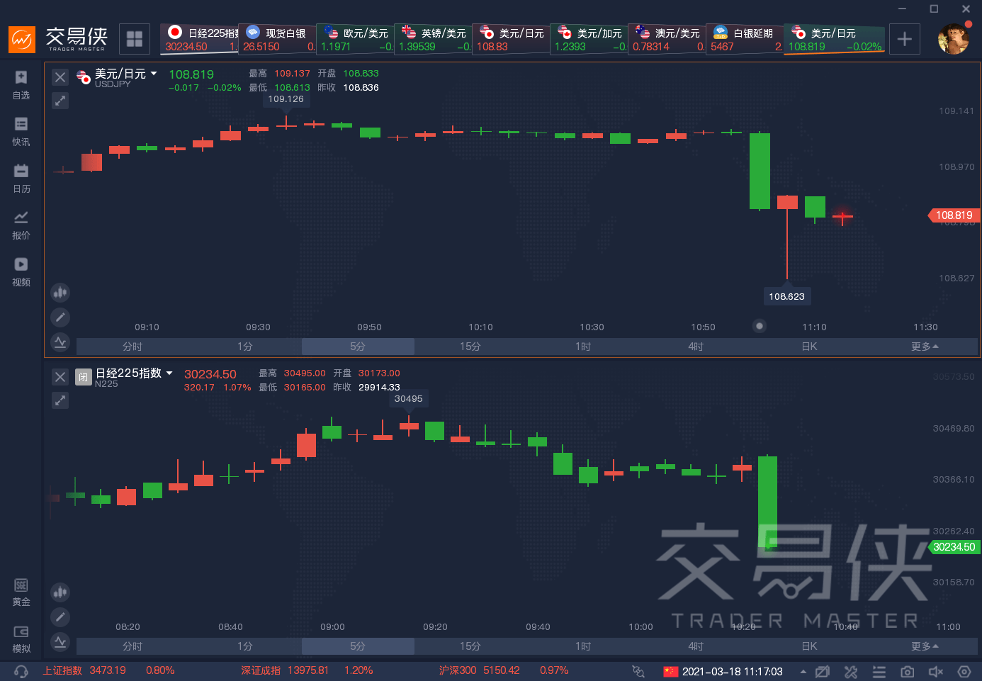Viewport: 982px width, 681px height.
Task: Click the layout grid icon in the top bar
Action: pyautogui.click(x=135, y=39)
